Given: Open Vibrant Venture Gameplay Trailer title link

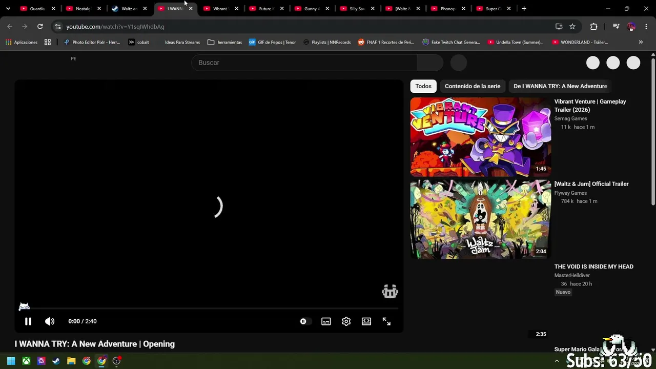Looking at the screenshot, I should 590,106.
